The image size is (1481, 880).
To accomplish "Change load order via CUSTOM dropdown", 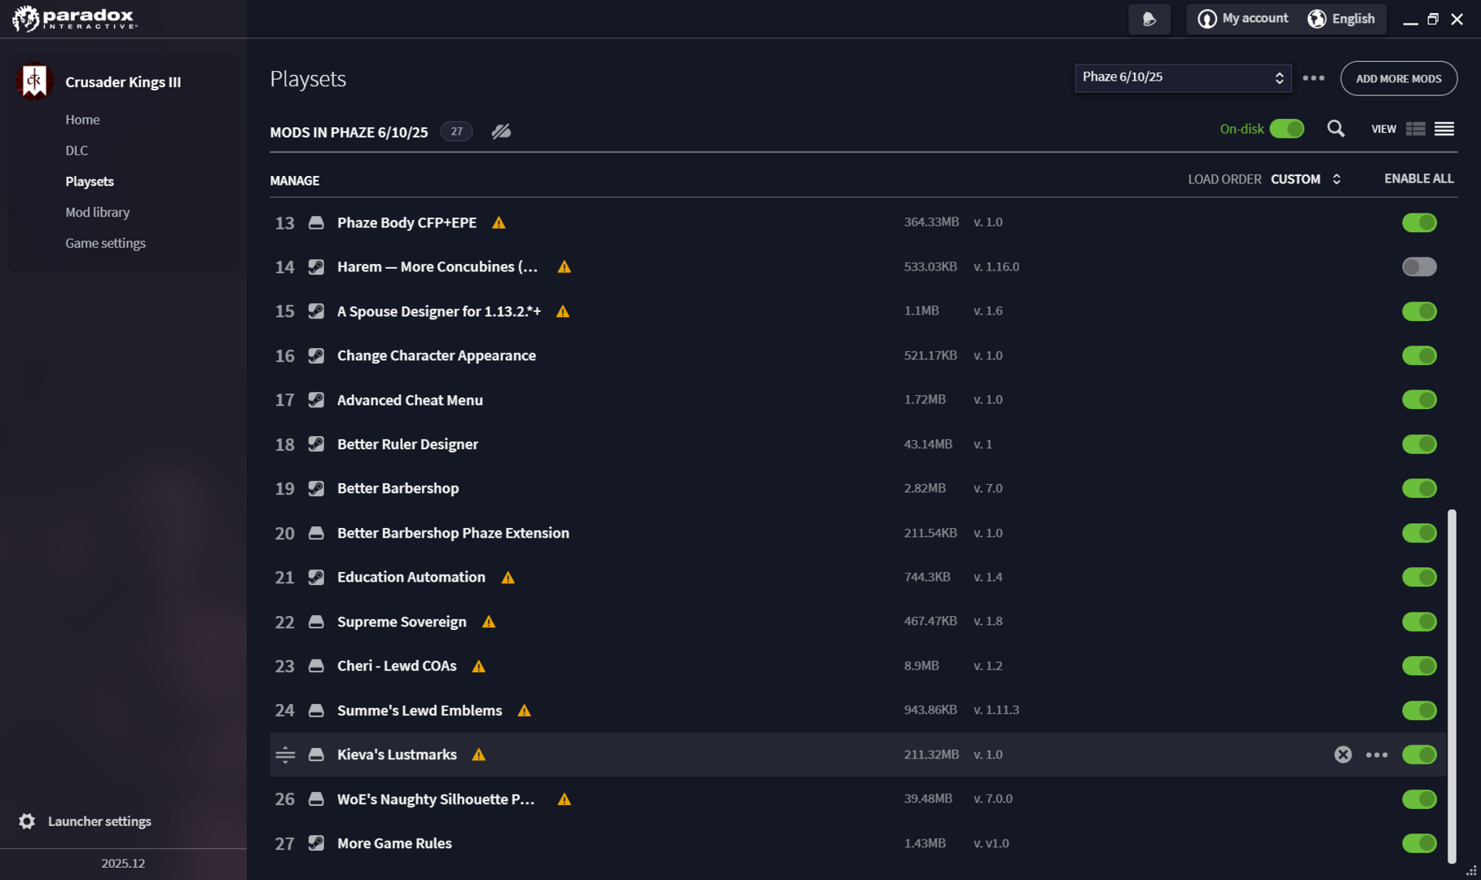I will click(1306, 179).
